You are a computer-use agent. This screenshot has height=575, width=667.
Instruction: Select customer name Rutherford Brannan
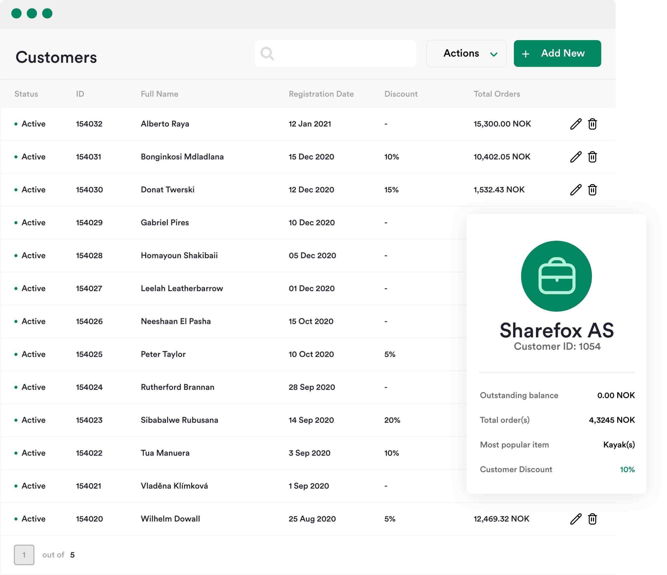click(178, 387)
